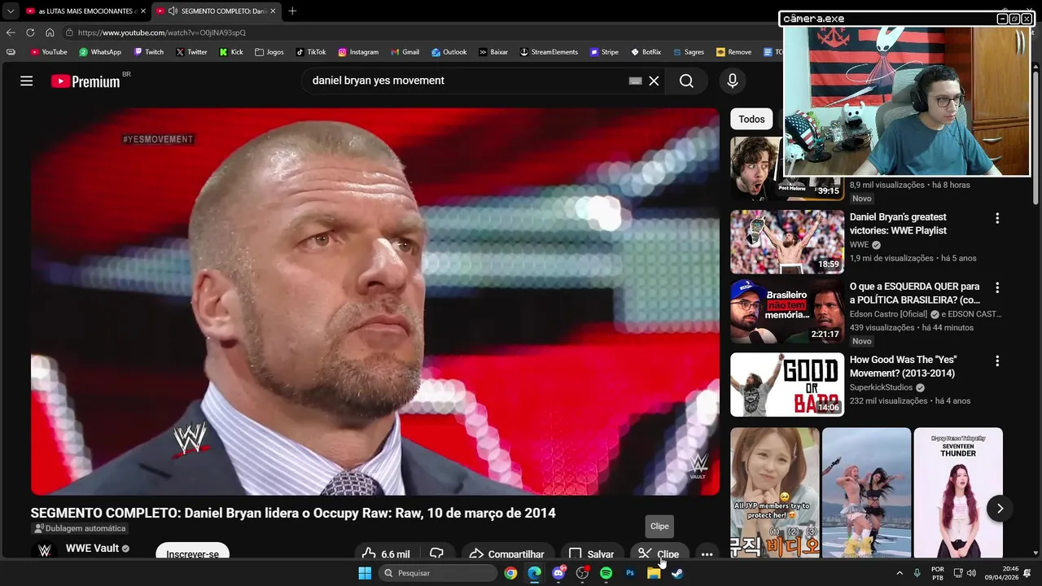The height and width of the screenshot is (586, 1042).
Task: Open File Explorer from the taskbar
Action: click(x=654, y=573)
